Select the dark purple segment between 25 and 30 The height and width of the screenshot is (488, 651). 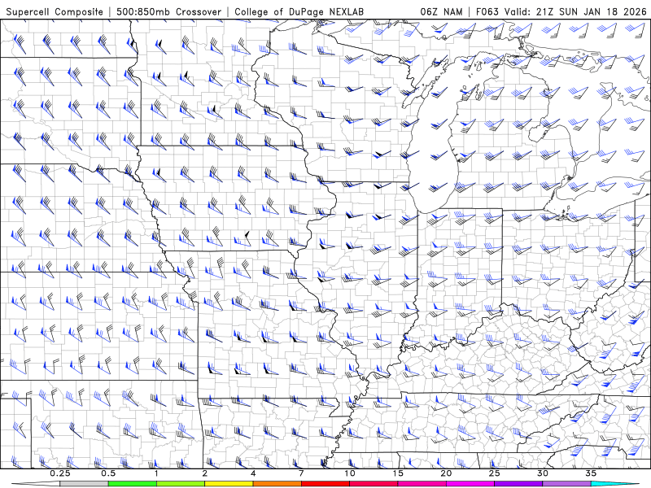coord(518,484)
